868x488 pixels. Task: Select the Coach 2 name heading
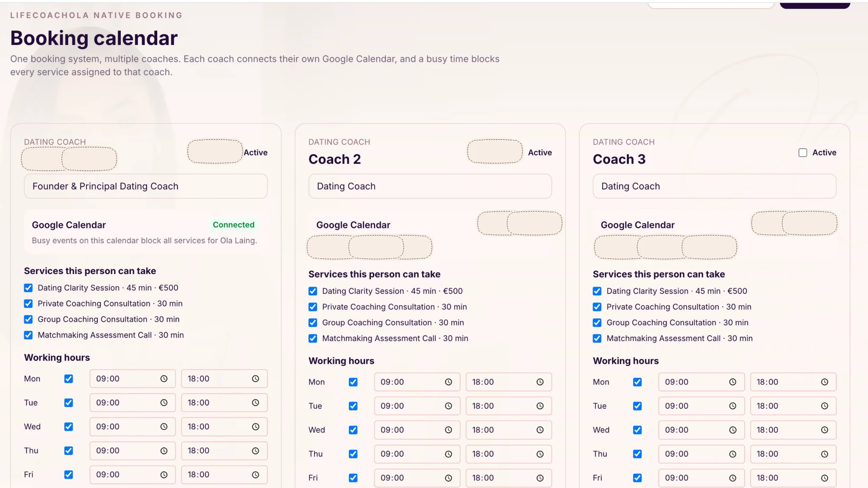click(x=335, y=159)
